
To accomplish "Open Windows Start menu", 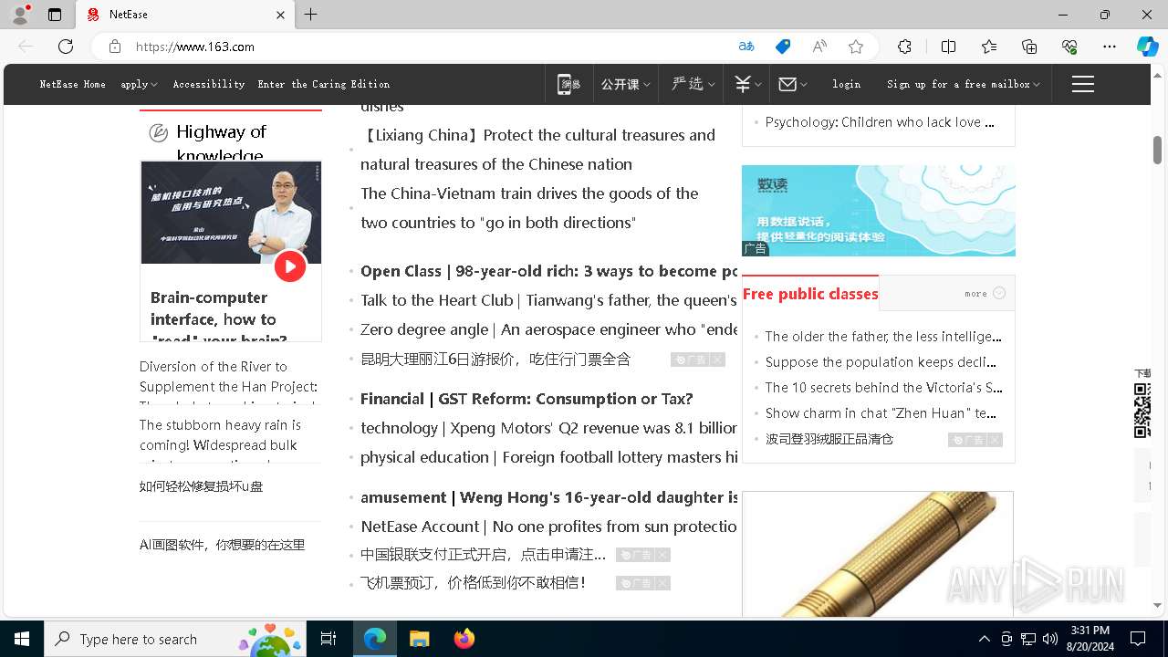I will 22,639.
